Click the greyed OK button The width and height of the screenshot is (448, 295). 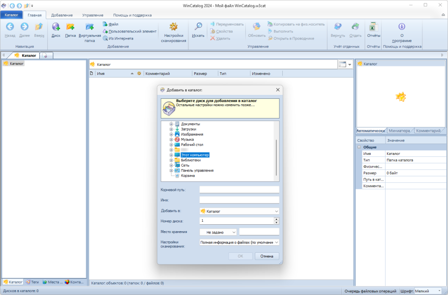click(x=240, y=256)
